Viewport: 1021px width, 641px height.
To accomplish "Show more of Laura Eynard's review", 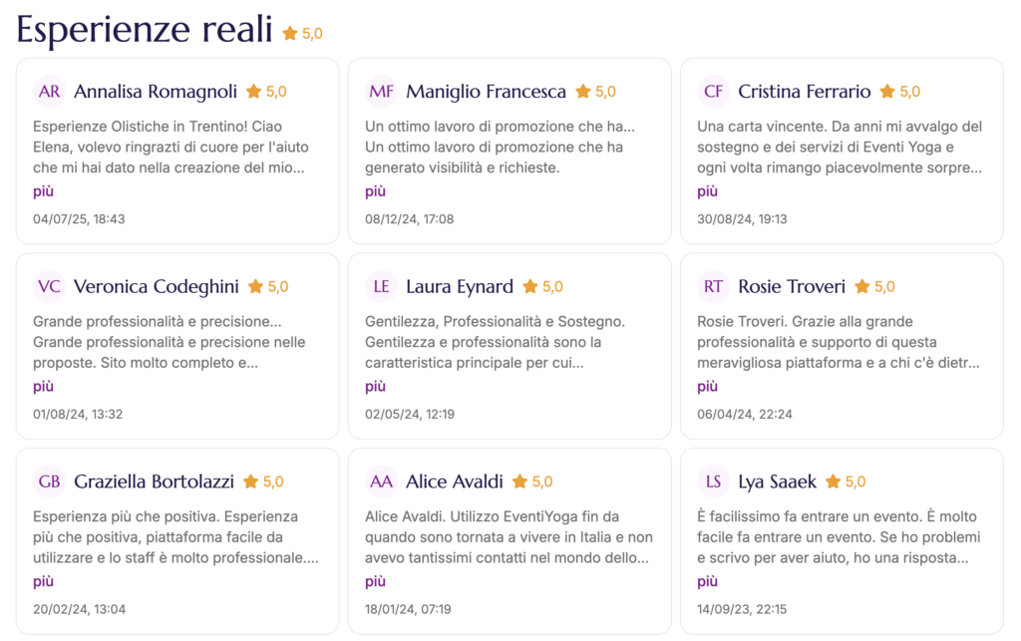I will (375, 387).
